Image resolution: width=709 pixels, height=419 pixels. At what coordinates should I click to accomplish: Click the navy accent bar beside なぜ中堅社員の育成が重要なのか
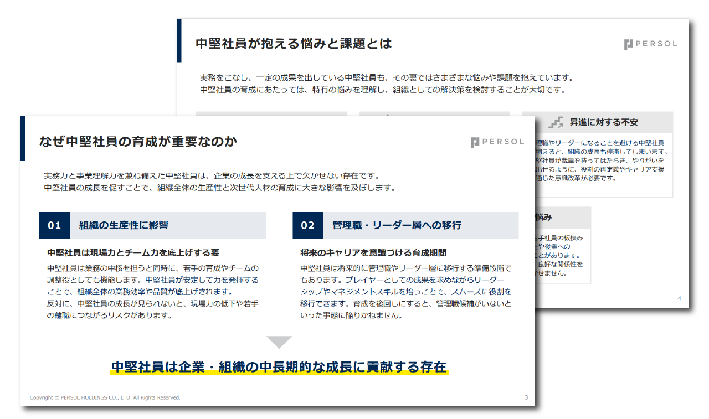tap(23, 138)
